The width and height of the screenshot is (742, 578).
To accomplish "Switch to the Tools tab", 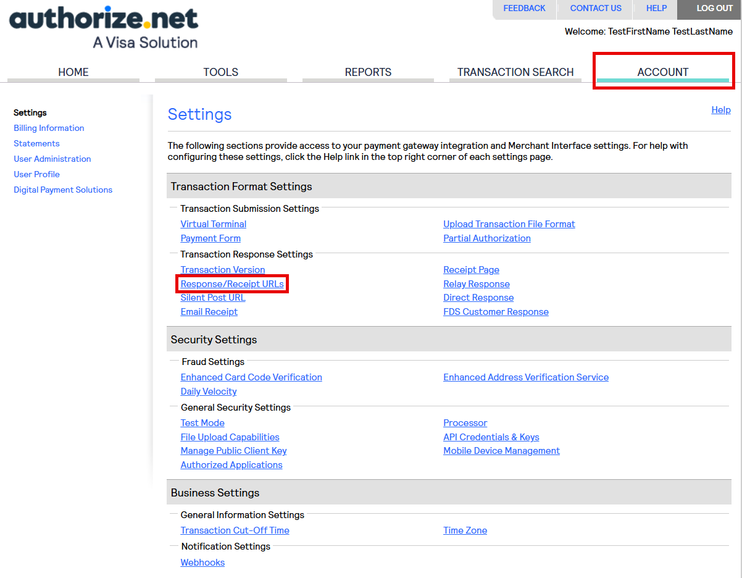I will [220, 72].
